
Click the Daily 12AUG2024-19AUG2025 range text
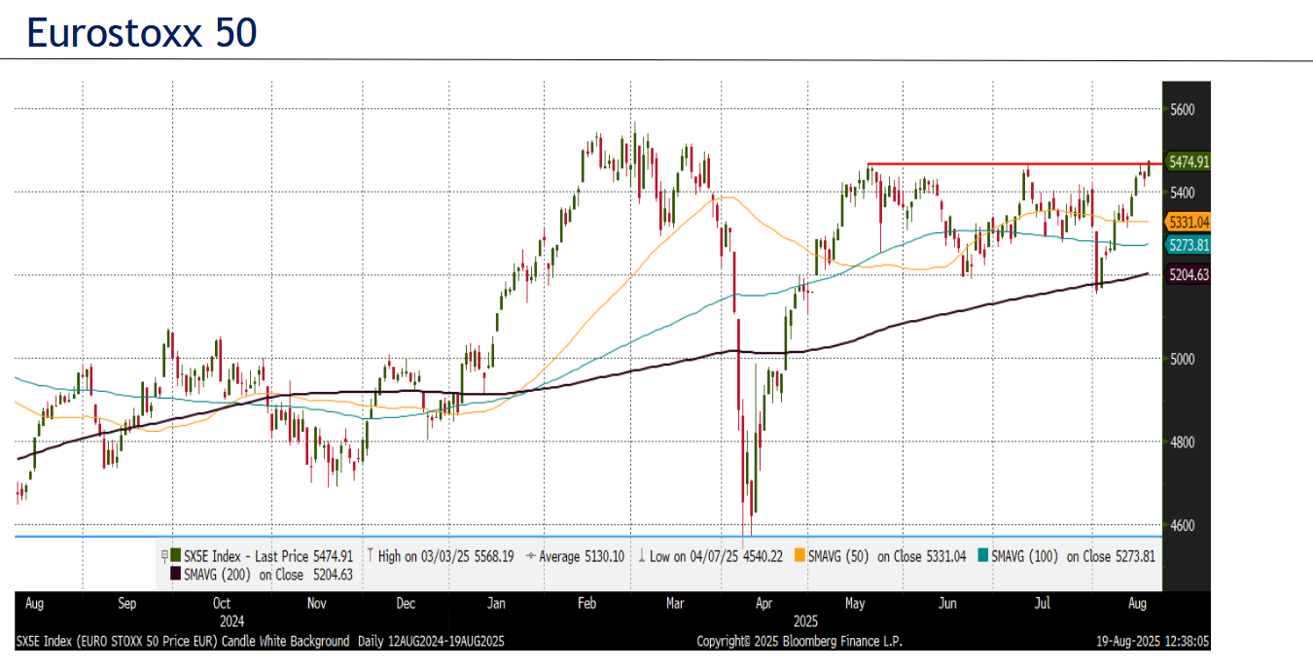pos(430,642)
